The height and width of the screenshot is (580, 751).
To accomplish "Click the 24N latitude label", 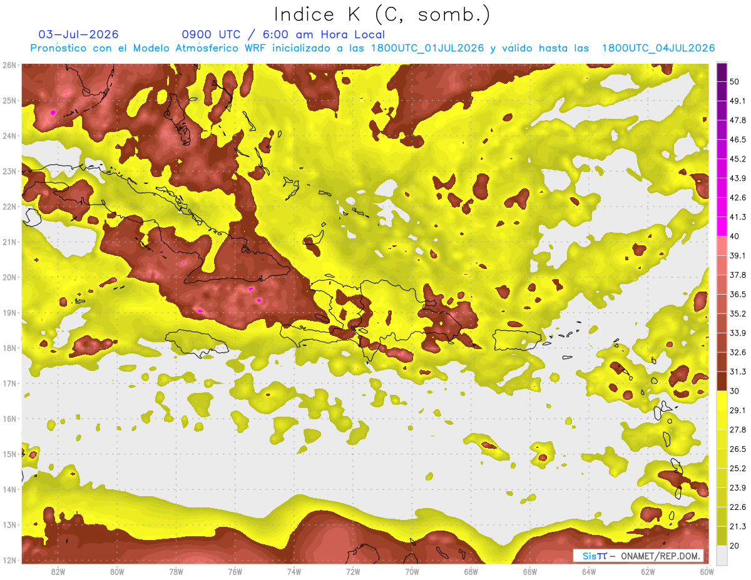I will (9, 136).
